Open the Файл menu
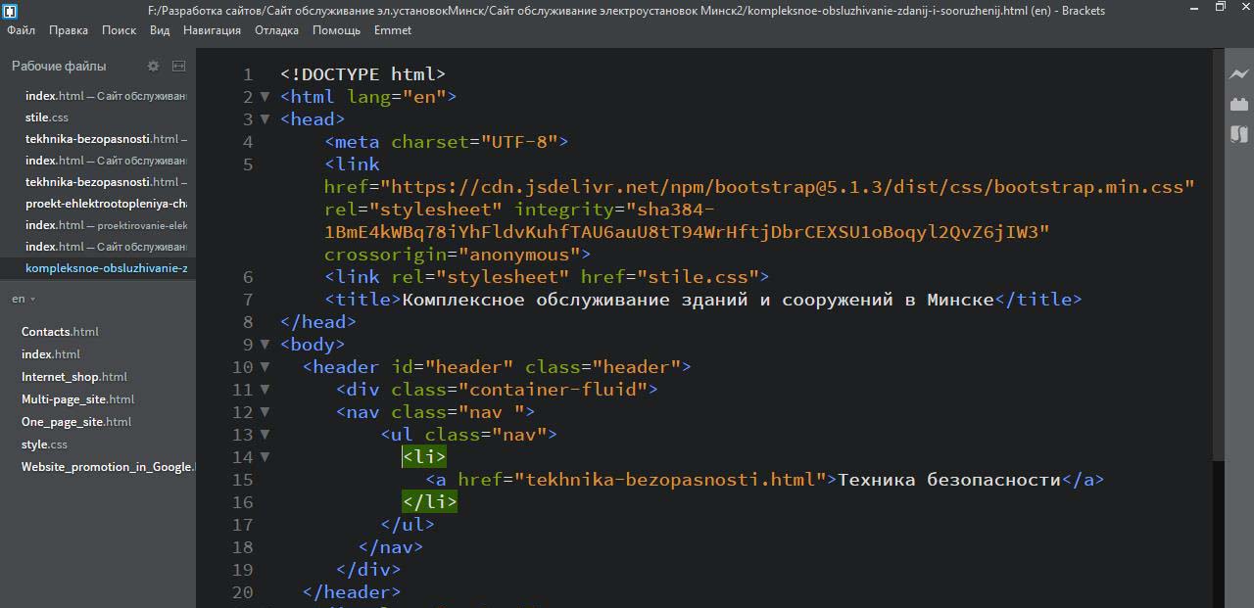This screenshot has width=1254, height=608. [21, 30]
